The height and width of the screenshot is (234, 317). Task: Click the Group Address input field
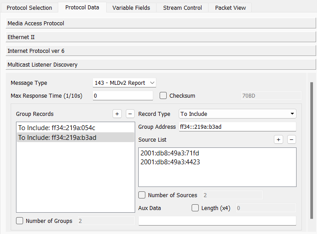[x=237, y=127]
